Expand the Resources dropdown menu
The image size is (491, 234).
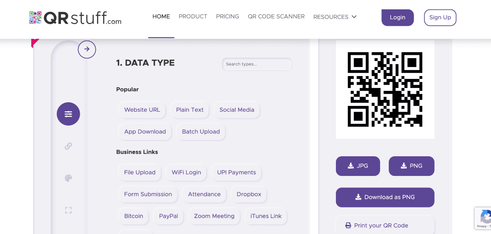coord(335,17)
